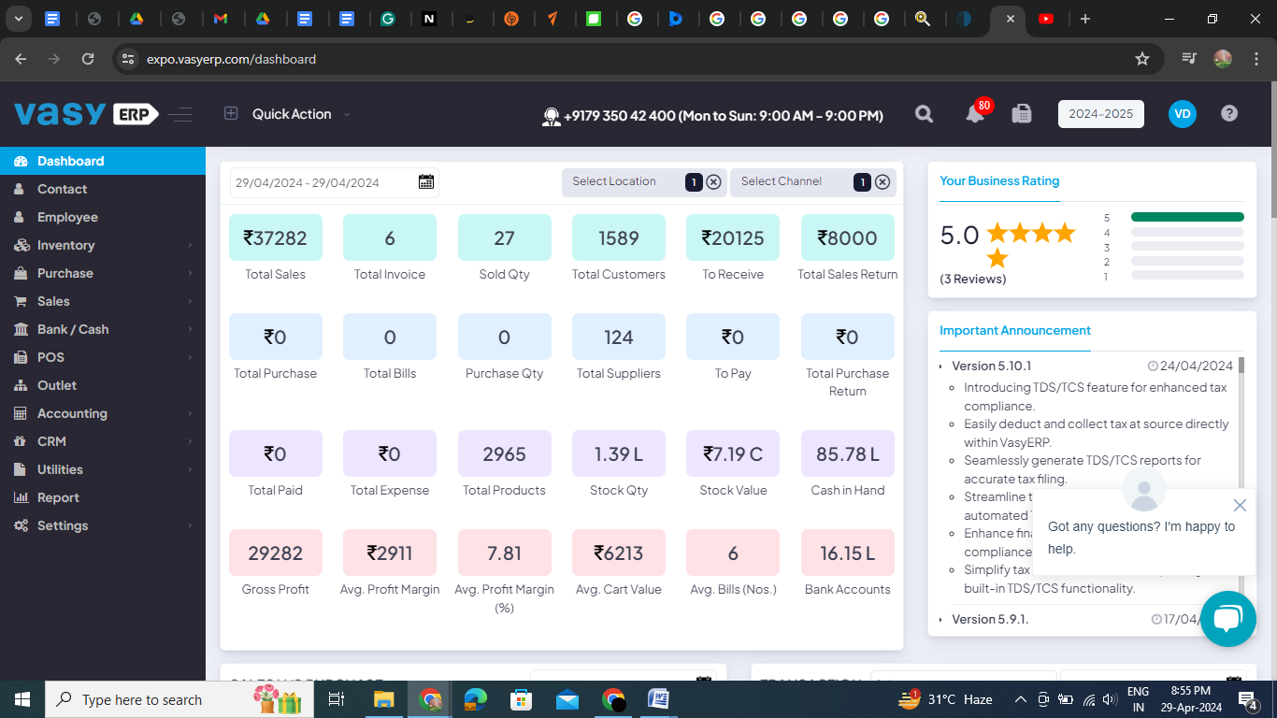Click the Employee sidebar icon
This screenshot has width=1277, height=718.
(20, 217)
